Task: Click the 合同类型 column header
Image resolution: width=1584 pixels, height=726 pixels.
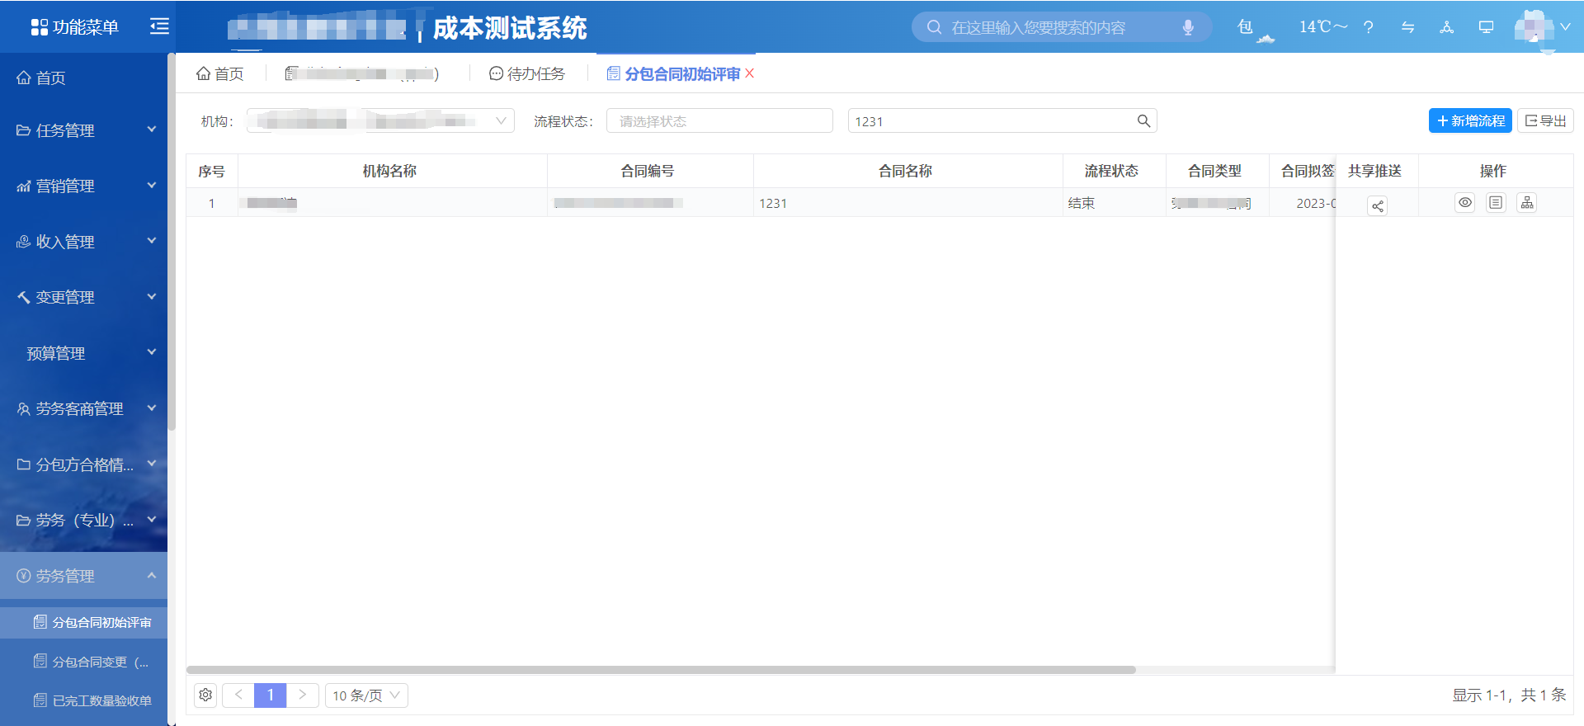Action: coord(1217,171)
